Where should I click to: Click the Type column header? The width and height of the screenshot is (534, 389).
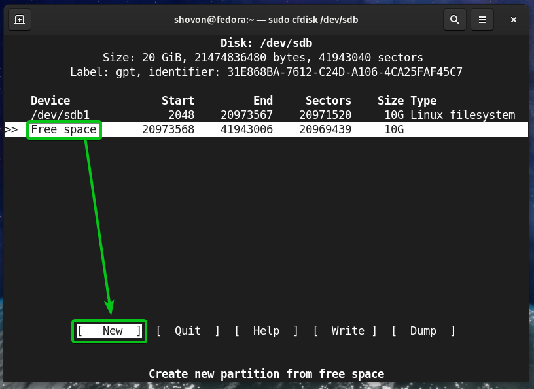pyautogui.click(x=423, y=101)
